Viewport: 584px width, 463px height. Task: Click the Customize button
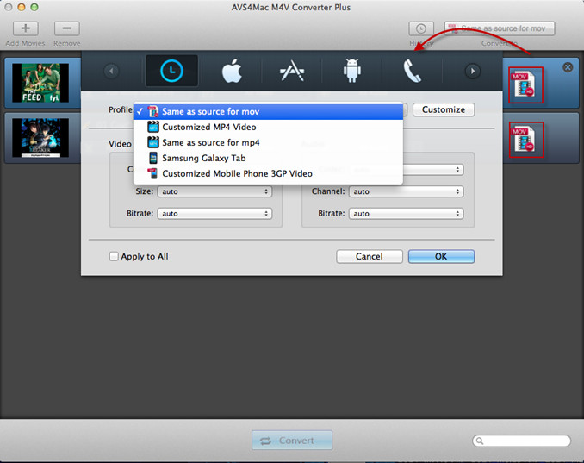[x=444, y=109]
